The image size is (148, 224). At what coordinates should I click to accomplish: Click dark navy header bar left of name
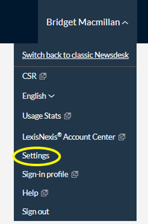pos(19,22)
